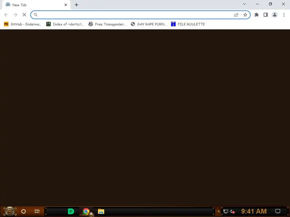Viewport: 290px width, 217px height.
Task: Expand the tab search chevron
Action: pos(244,4)
